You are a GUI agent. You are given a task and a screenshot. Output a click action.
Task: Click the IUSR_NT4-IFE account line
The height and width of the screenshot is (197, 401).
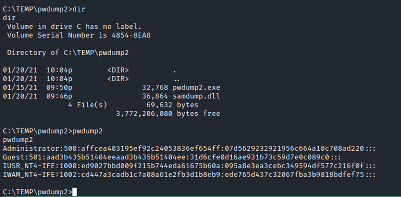point(189,166)
